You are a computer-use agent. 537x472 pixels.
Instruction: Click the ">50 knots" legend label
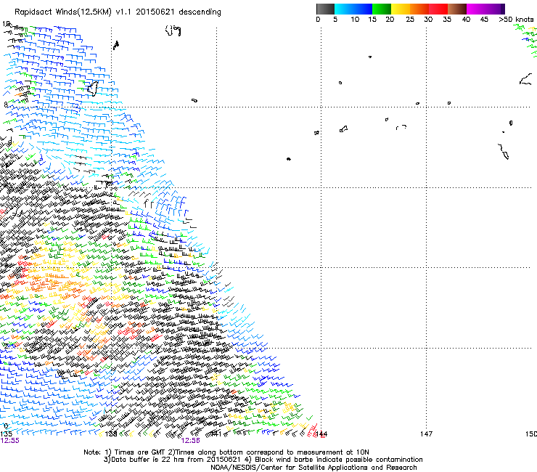coord(516,20)
